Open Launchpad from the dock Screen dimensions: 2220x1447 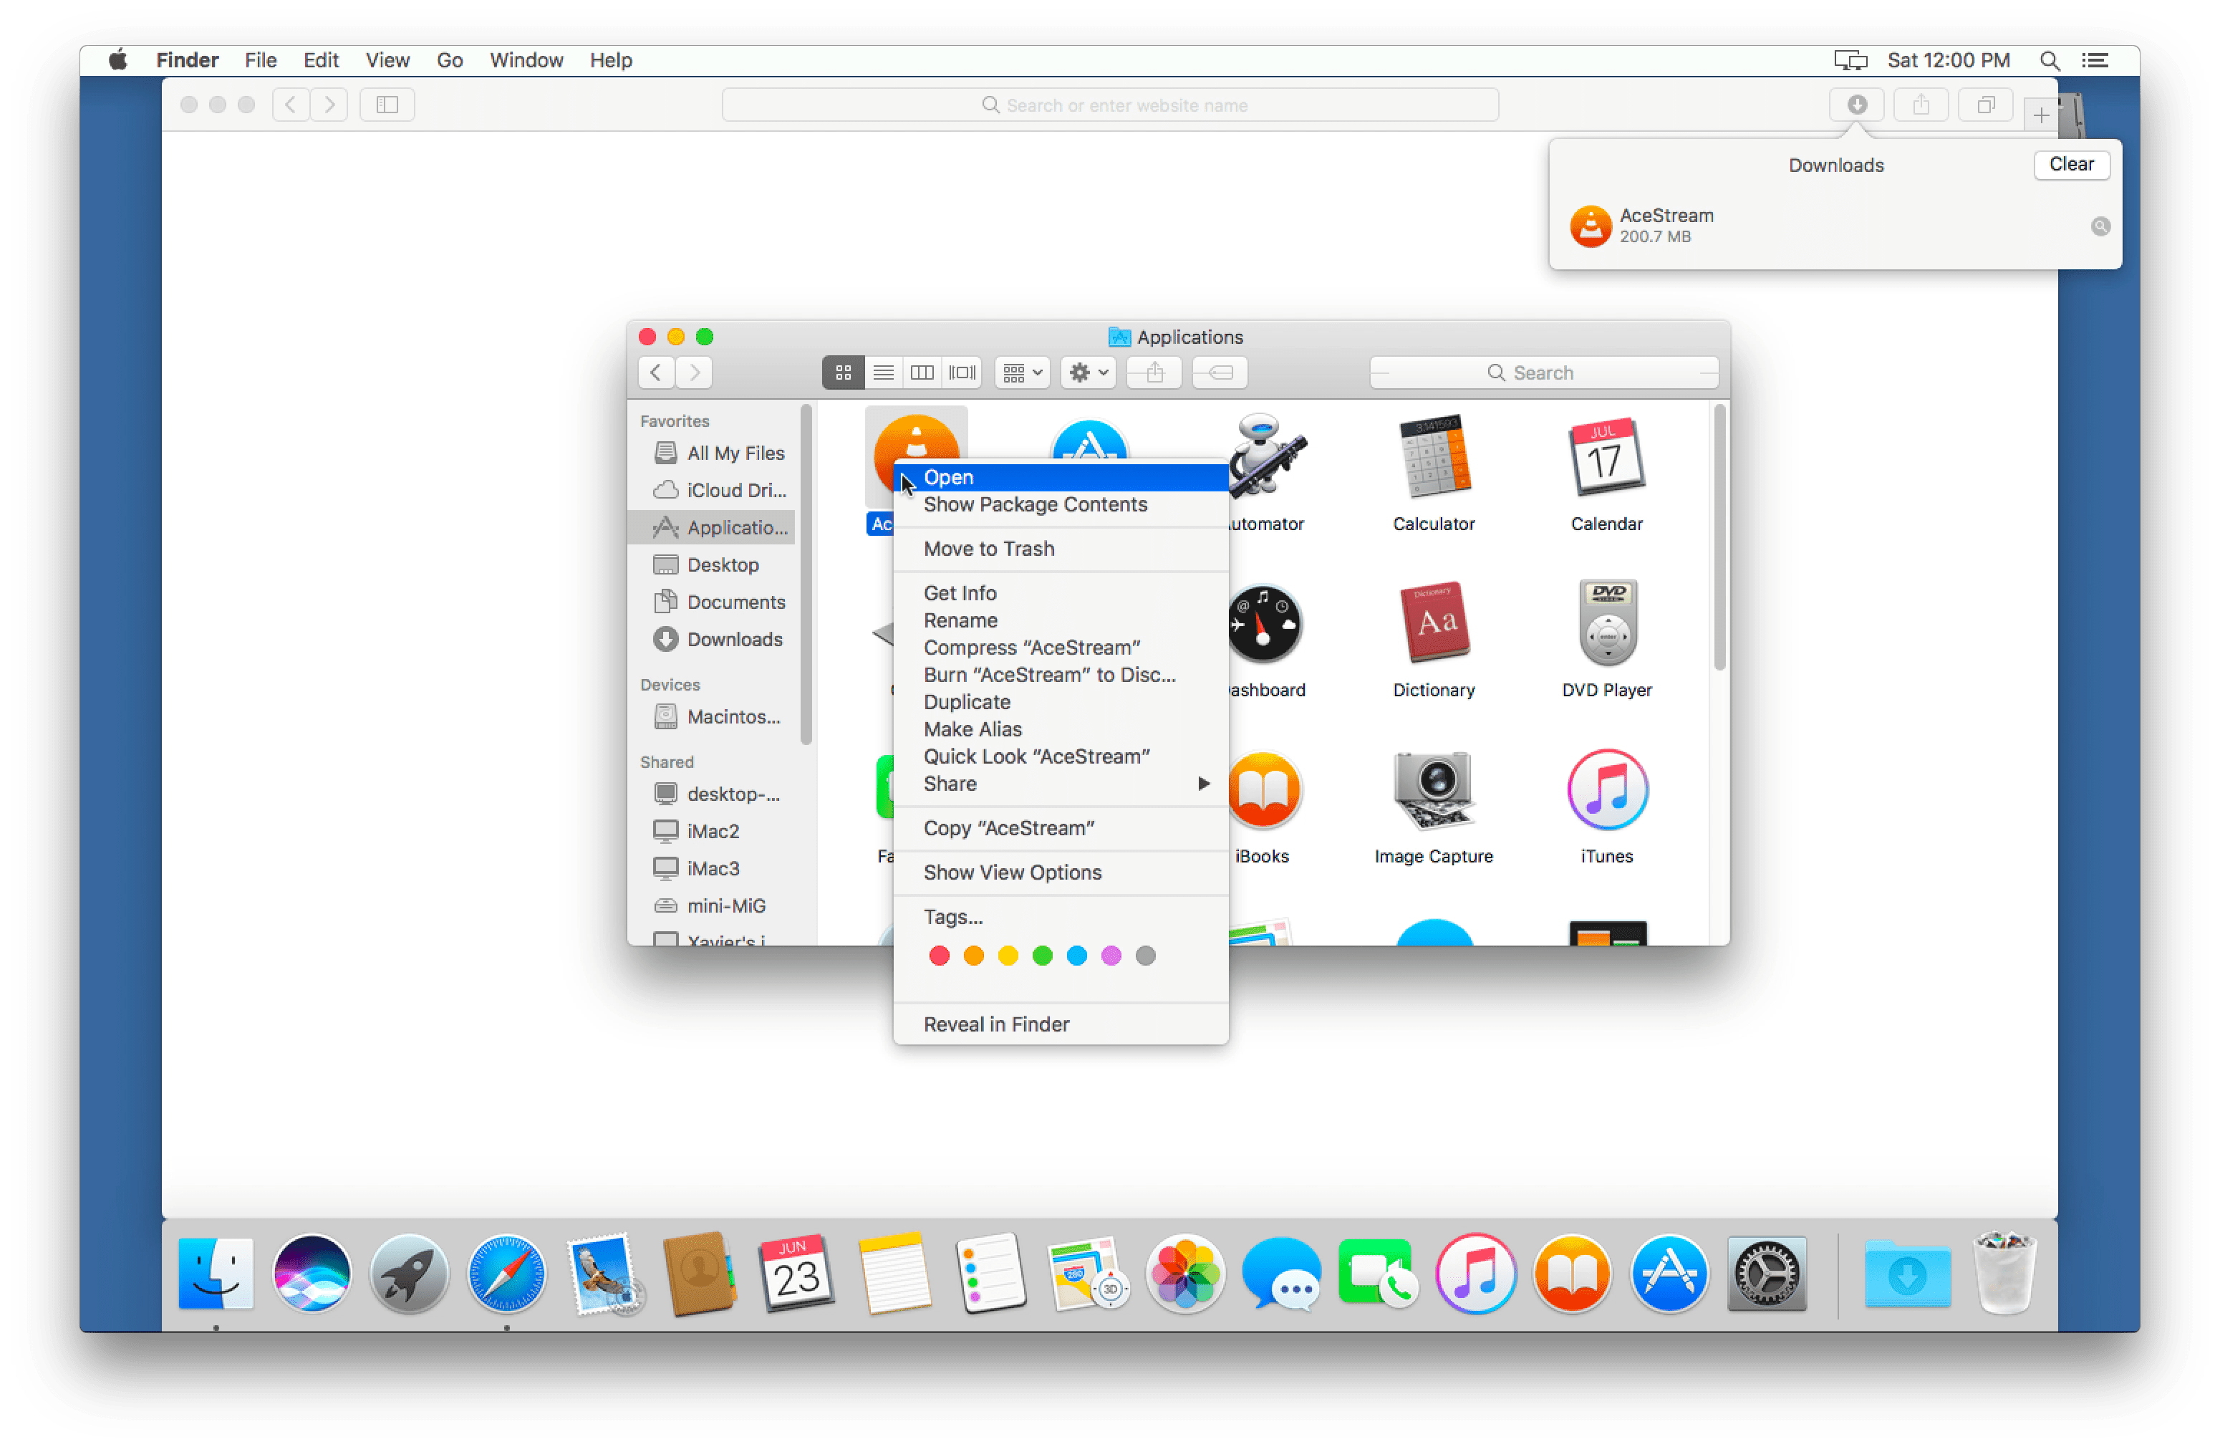[x=409, y=1274]
